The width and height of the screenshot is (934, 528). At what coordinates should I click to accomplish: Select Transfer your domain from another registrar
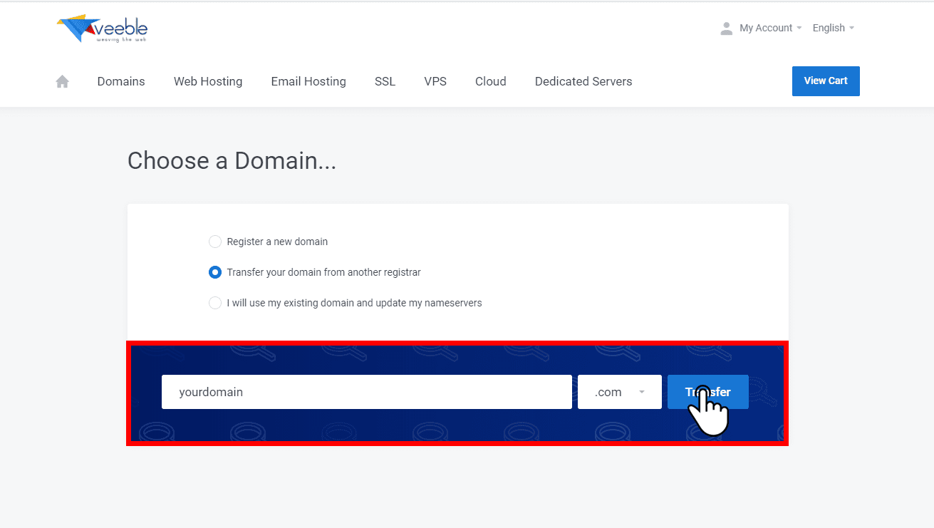pyautogui.click(x=215, y=272)
